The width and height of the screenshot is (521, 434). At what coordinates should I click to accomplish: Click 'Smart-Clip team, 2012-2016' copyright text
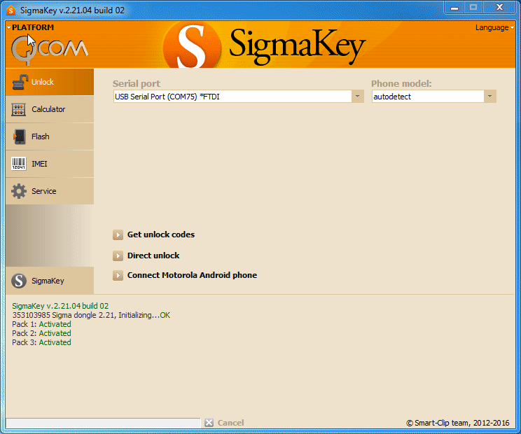pos(458,423)
